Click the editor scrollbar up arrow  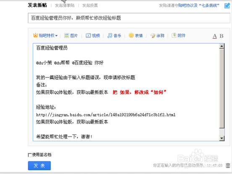(222, 46)
